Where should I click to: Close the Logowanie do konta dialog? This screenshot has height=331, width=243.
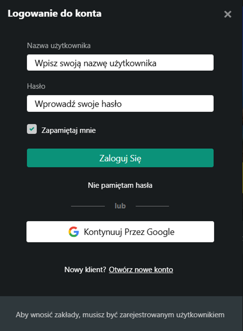[x=228, y=15]
